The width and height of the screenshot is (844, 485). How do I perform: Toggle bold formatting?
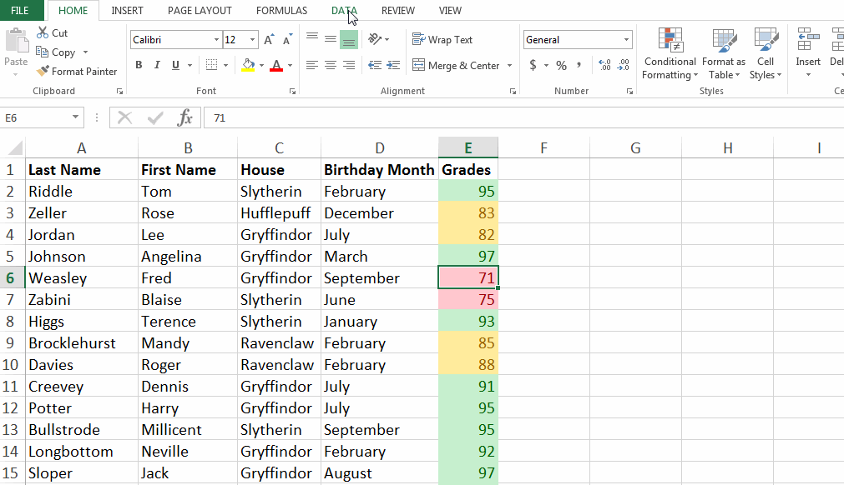[x=139, y=65]
